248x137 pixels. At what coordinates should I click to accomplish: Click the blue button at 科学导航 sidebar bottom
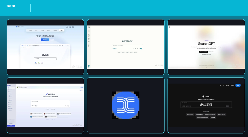point(11,126)
